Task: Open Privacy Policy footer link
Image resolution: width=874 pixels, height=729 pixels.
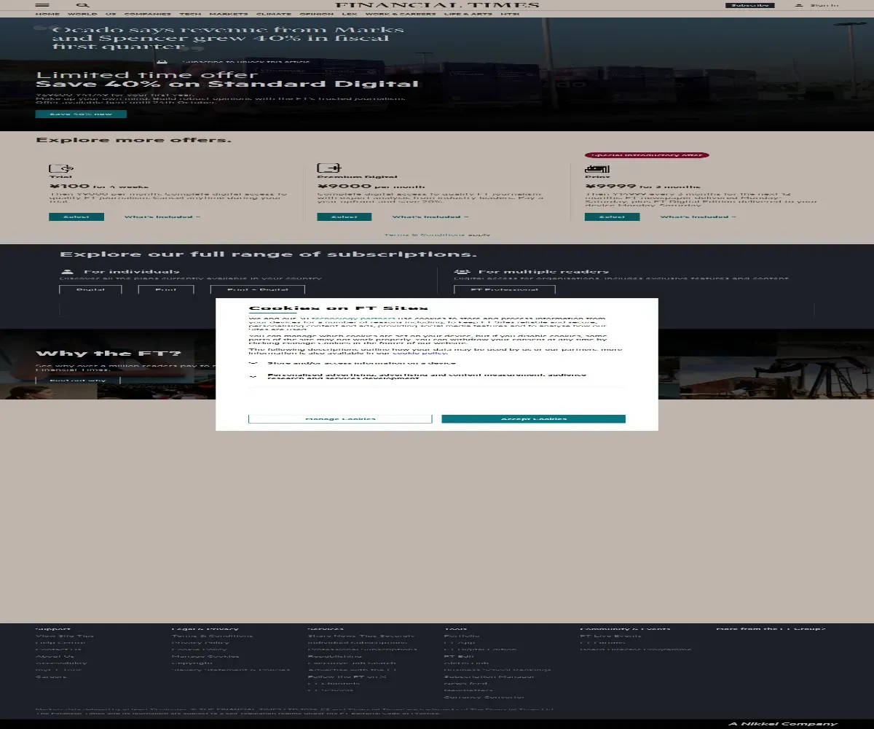Action: click(x=200, y=642)
